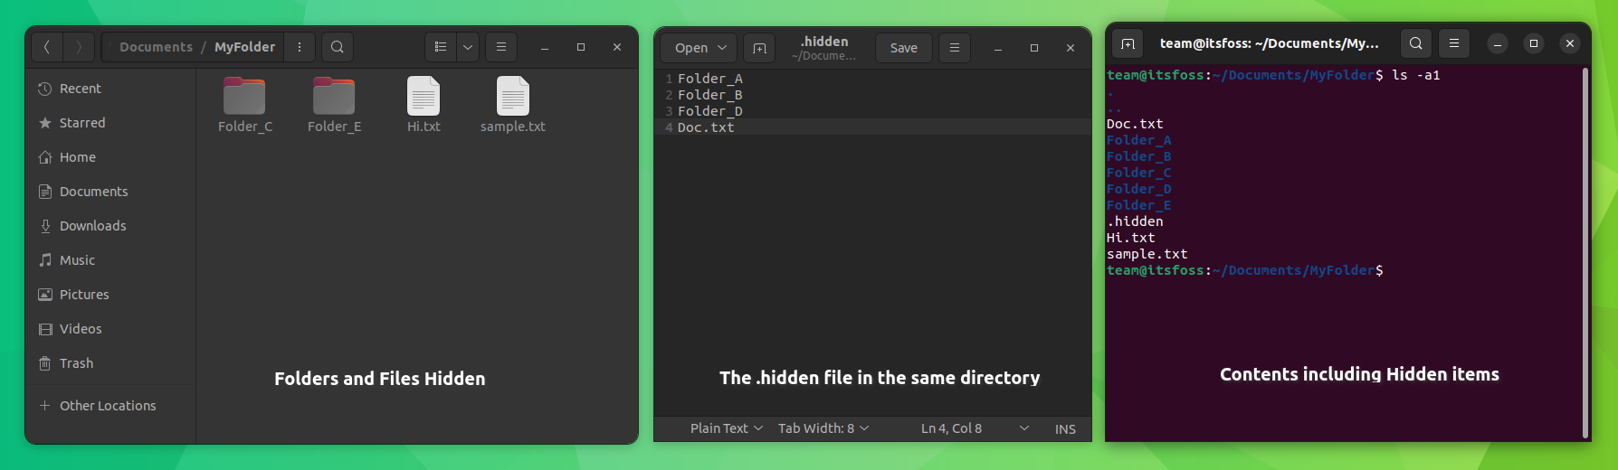Search files in MyFolder
Screen dimensions: 1618x470
coord(338,47)
